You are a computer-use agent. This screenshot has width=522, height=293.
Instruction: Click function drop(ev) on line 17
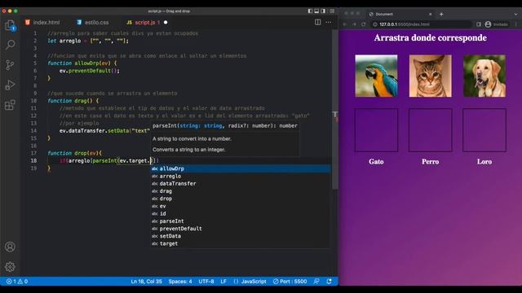click(x=74, y=153)
